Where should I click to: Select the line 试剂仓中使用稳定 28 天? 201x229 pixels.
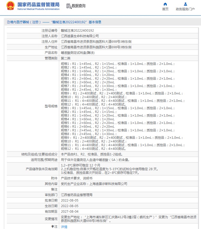point(109,169)
